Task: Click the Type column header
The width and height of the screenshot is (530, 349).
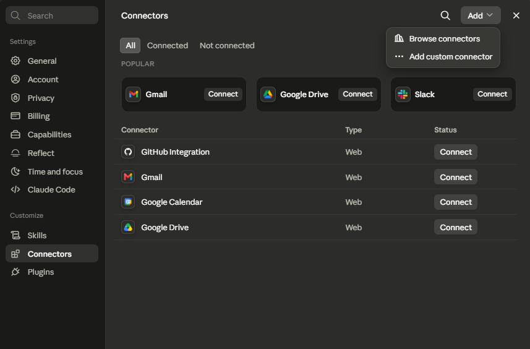Action: coord(354,130)
